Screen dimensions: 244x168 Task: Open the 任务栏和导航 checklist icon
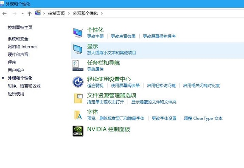[x=78, y=65]
